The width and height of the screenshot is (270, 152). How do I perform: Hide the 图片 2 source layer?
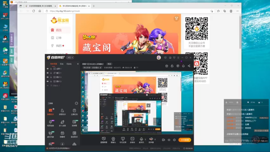pos(48,81)
